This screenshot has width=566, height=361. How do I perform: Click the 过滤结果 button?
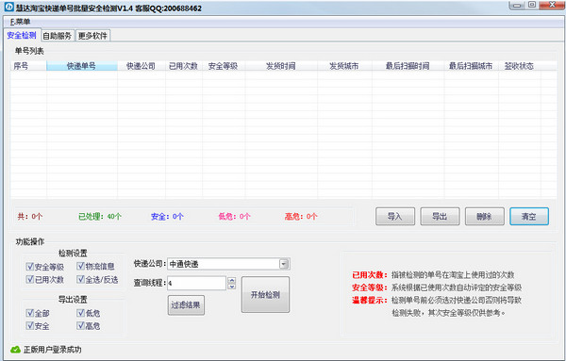(186, 305)
